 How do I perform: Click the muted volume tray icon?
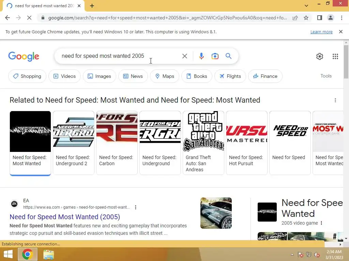pyautogui.click(x=317, y=255)
